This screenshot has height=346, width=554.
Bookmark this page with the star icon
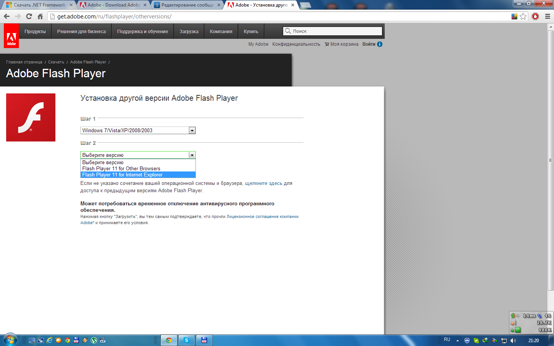[x=523, y=16]
